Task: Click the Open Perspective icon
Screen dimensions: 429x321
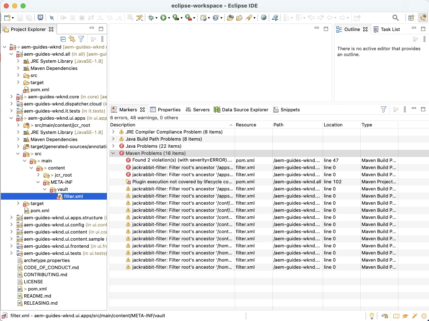Action: point(411,18)
